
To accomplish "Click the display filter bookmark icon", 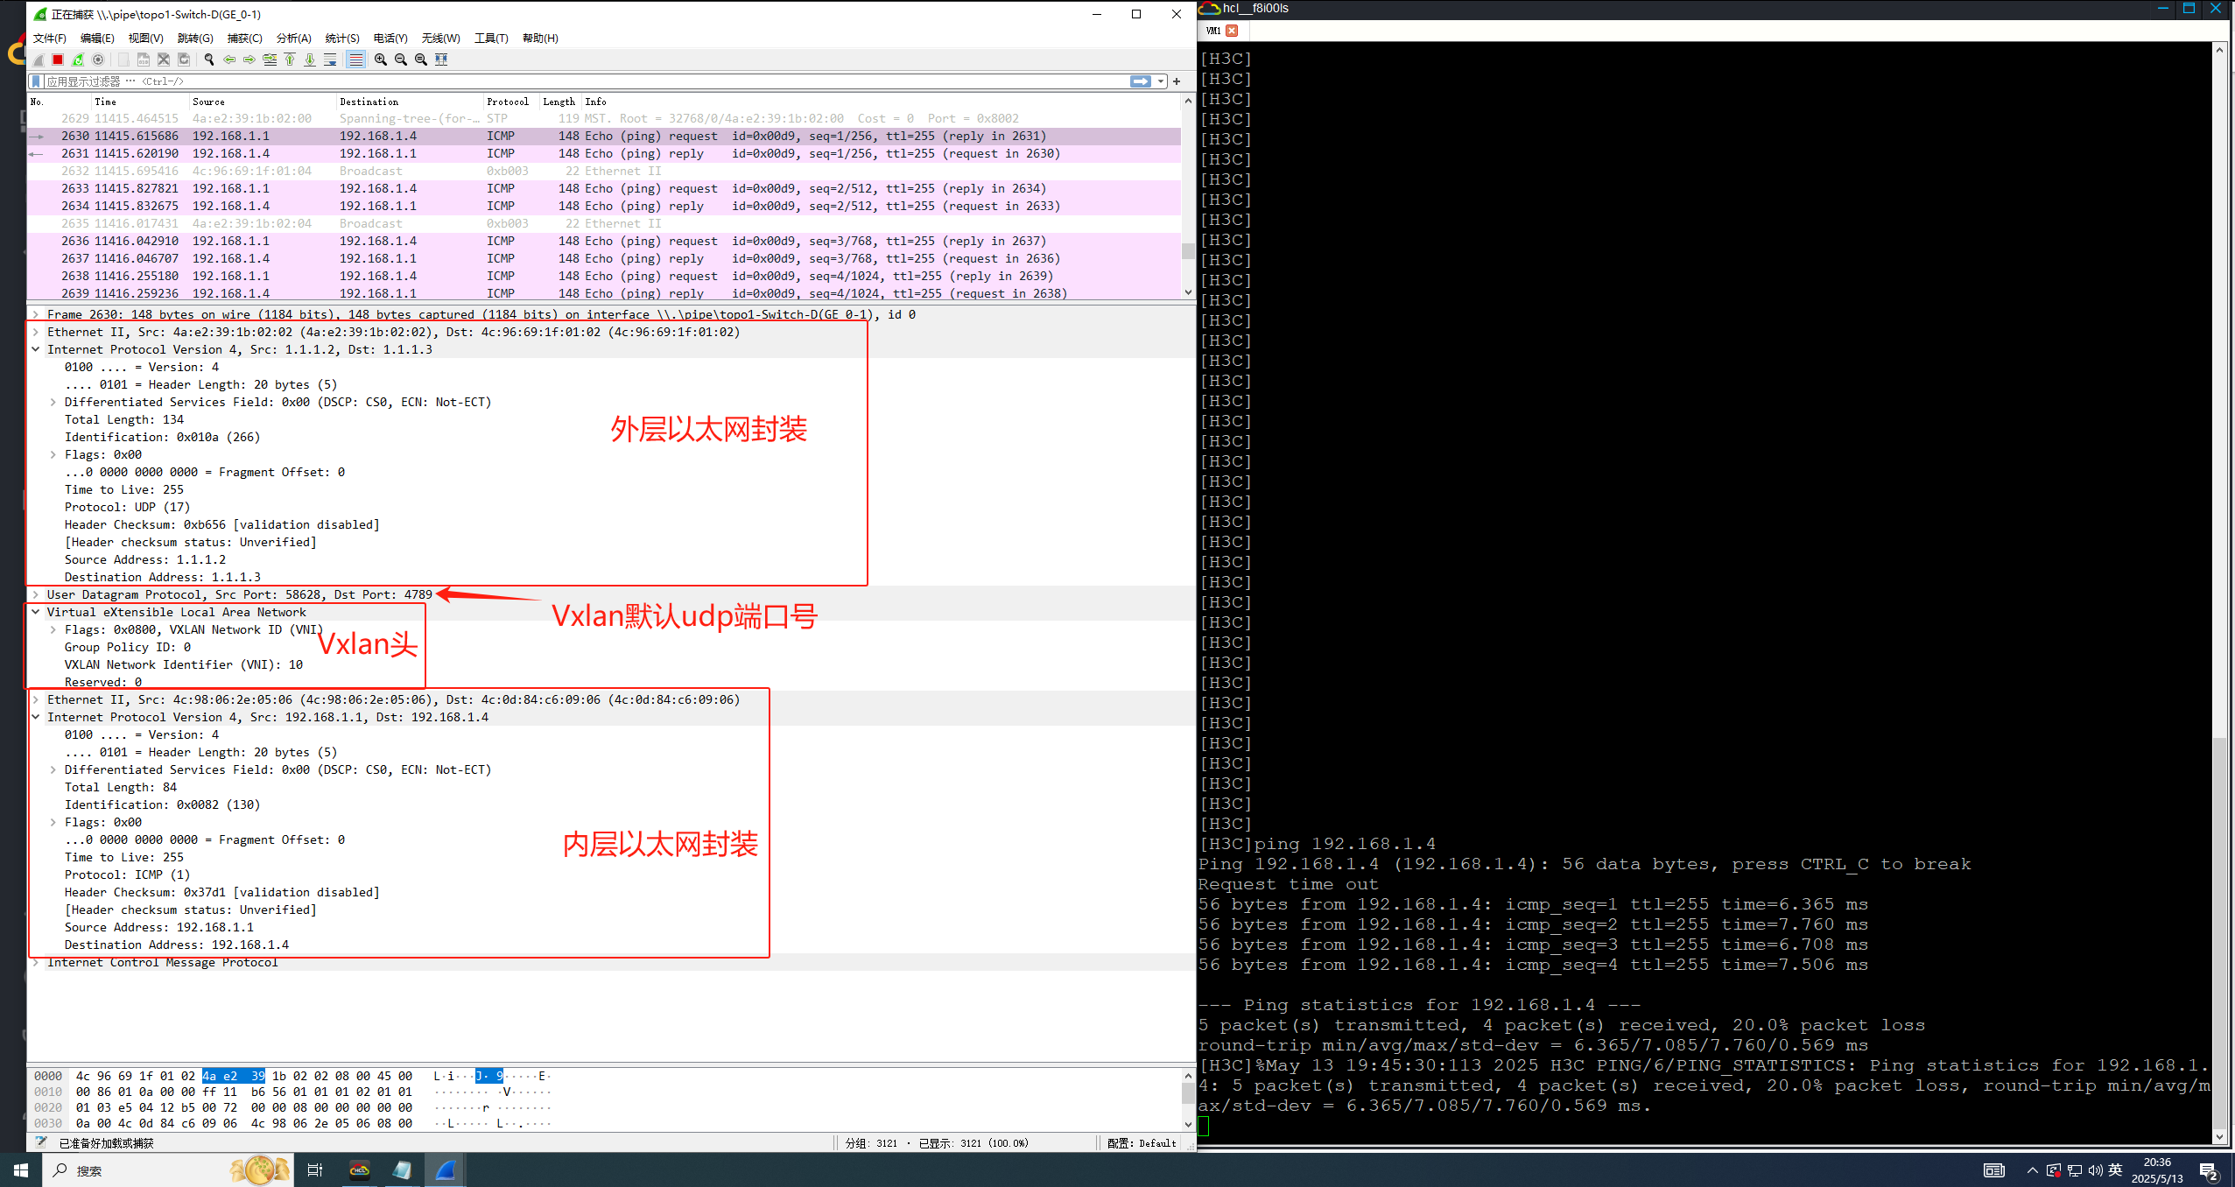I will point(36,81).
